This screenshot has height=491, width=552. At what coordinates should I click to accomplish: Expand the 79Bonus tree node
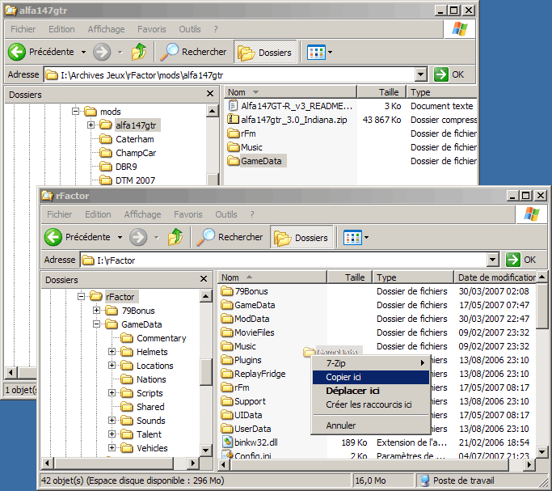click(x=96, y=310)
